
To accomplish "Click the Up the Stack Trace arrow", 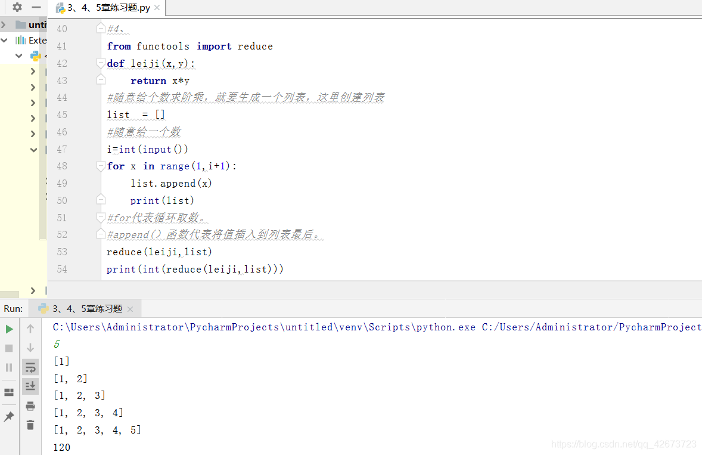I will pyautogui.click(x=30, y=329).
